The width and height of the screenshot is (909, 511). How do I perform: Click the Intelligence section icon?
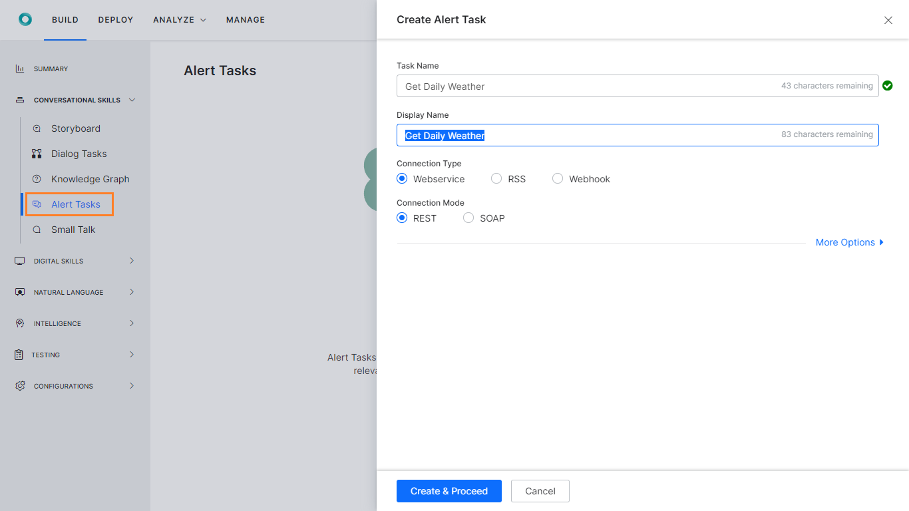(20, 323)
